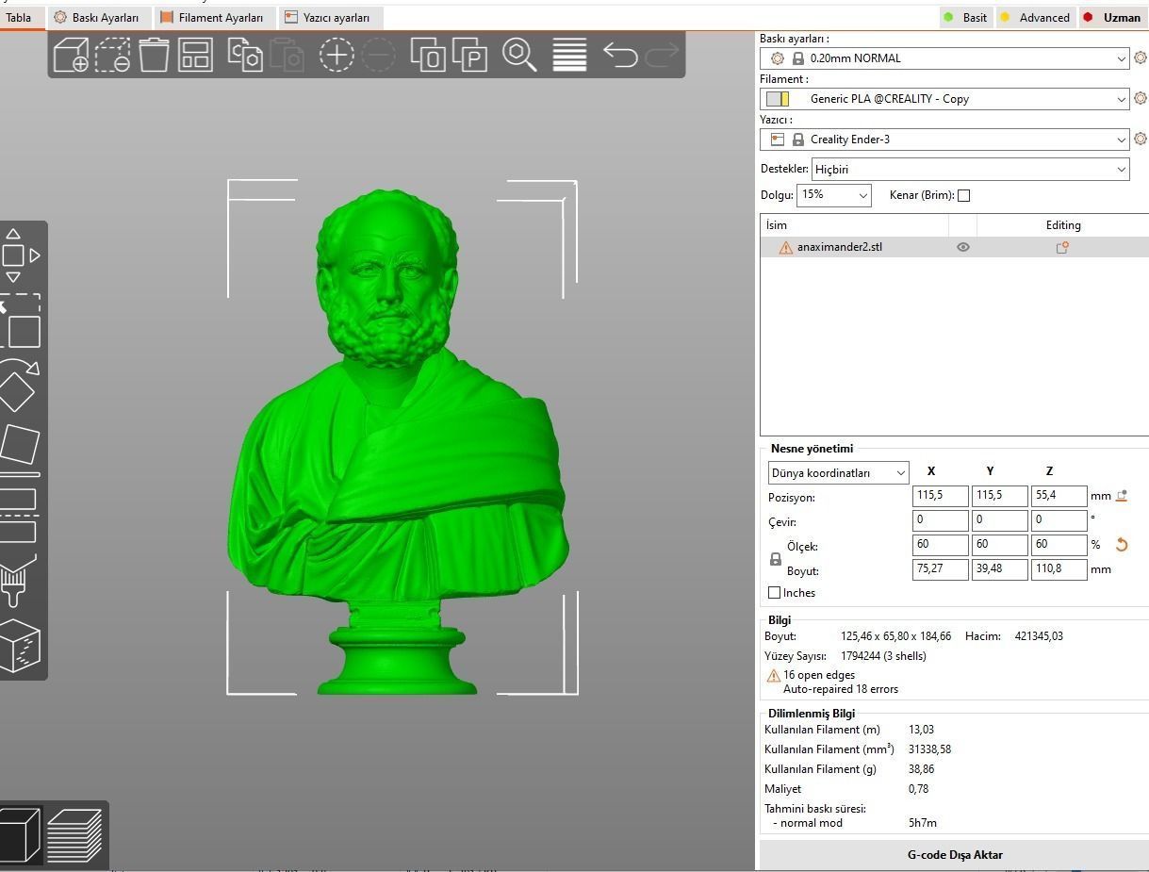Click the Boyut Z field showing 110,8
Screen dimensions: 1149x872
point(1059,569)
